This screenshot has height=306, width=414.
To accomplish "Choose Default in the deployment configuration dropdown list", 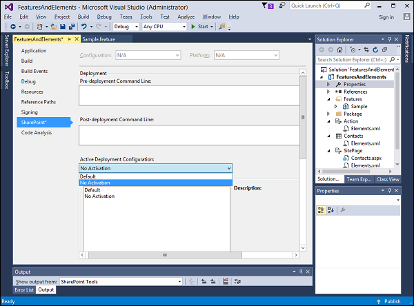I will [x=88, y=176].
